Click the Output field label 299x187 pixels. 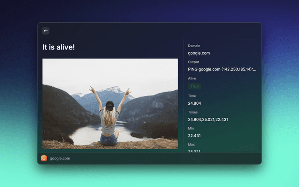point(193,62)
